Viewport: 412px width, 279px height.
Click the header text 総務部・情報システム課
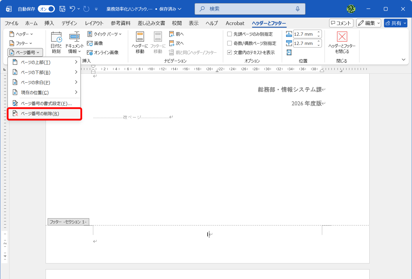290,90
